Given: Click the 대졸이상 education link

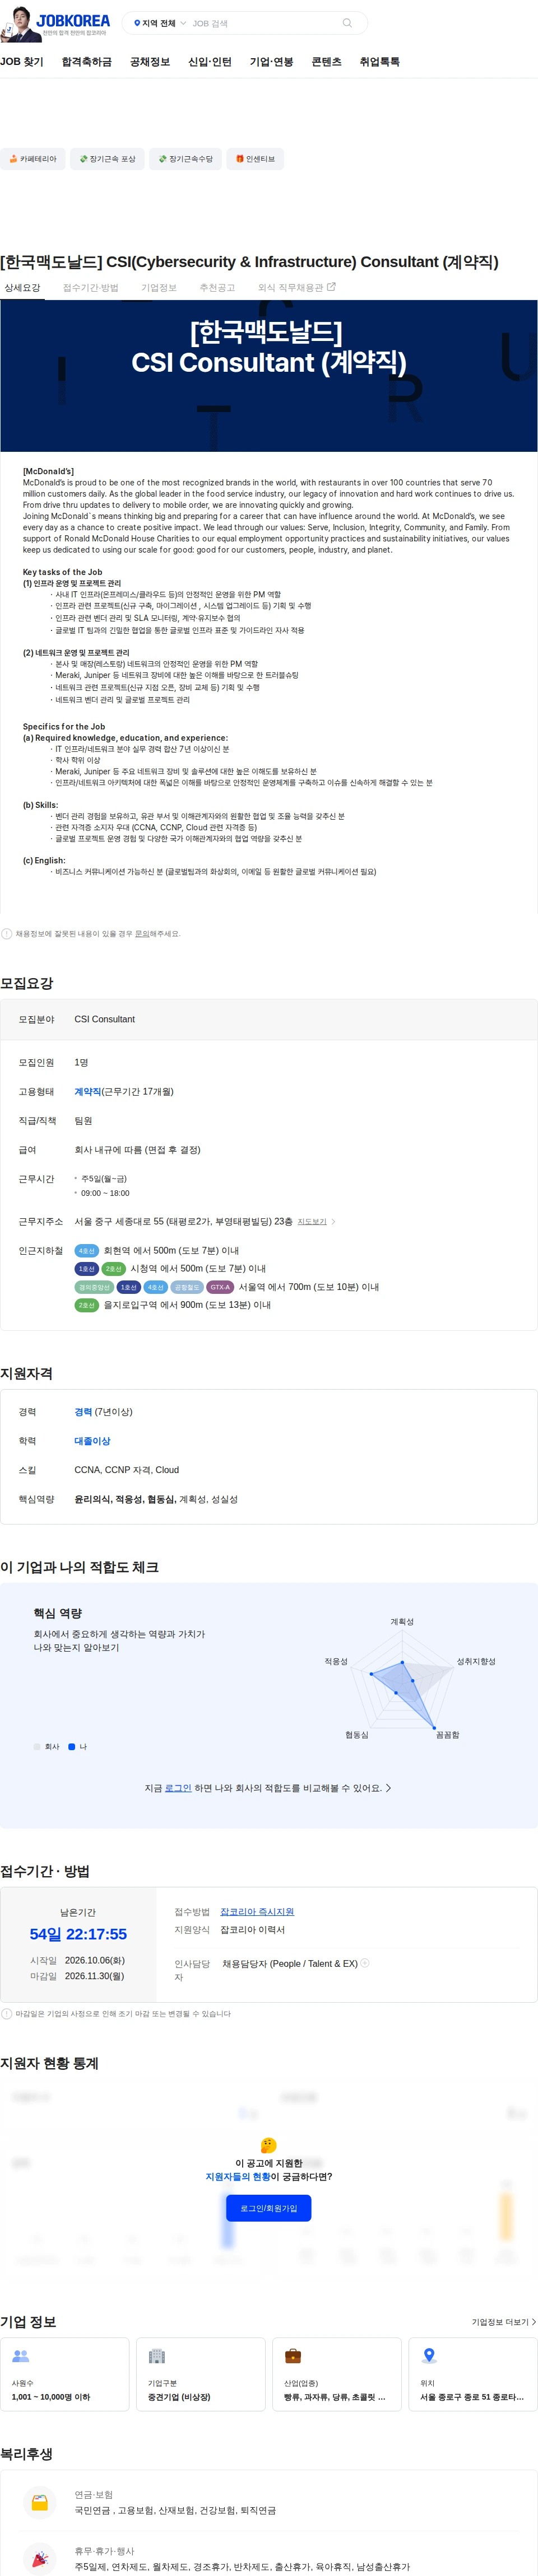Looking at the screenshot, I should (92, 1441).
